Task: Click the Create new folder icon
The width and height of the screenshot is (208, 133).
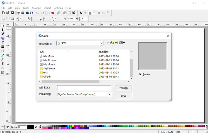Action: (x=116, y=43)
